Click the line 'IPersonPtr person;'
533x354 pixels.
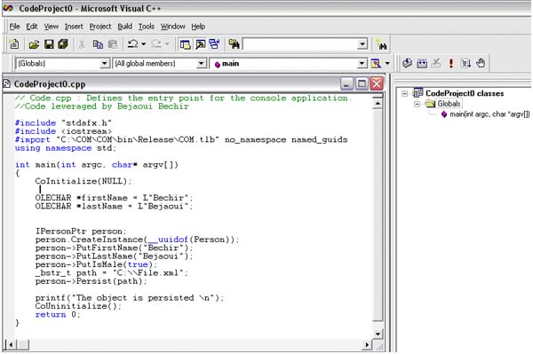81,232
